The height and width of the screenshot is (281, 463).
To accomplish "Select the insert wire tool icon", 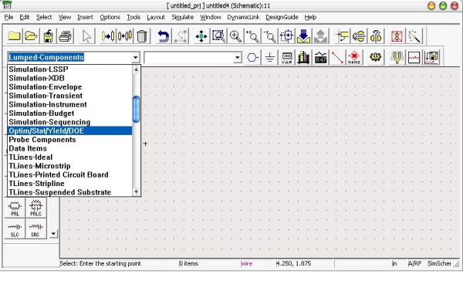I will pyautogui.click(x=337, y=57).
